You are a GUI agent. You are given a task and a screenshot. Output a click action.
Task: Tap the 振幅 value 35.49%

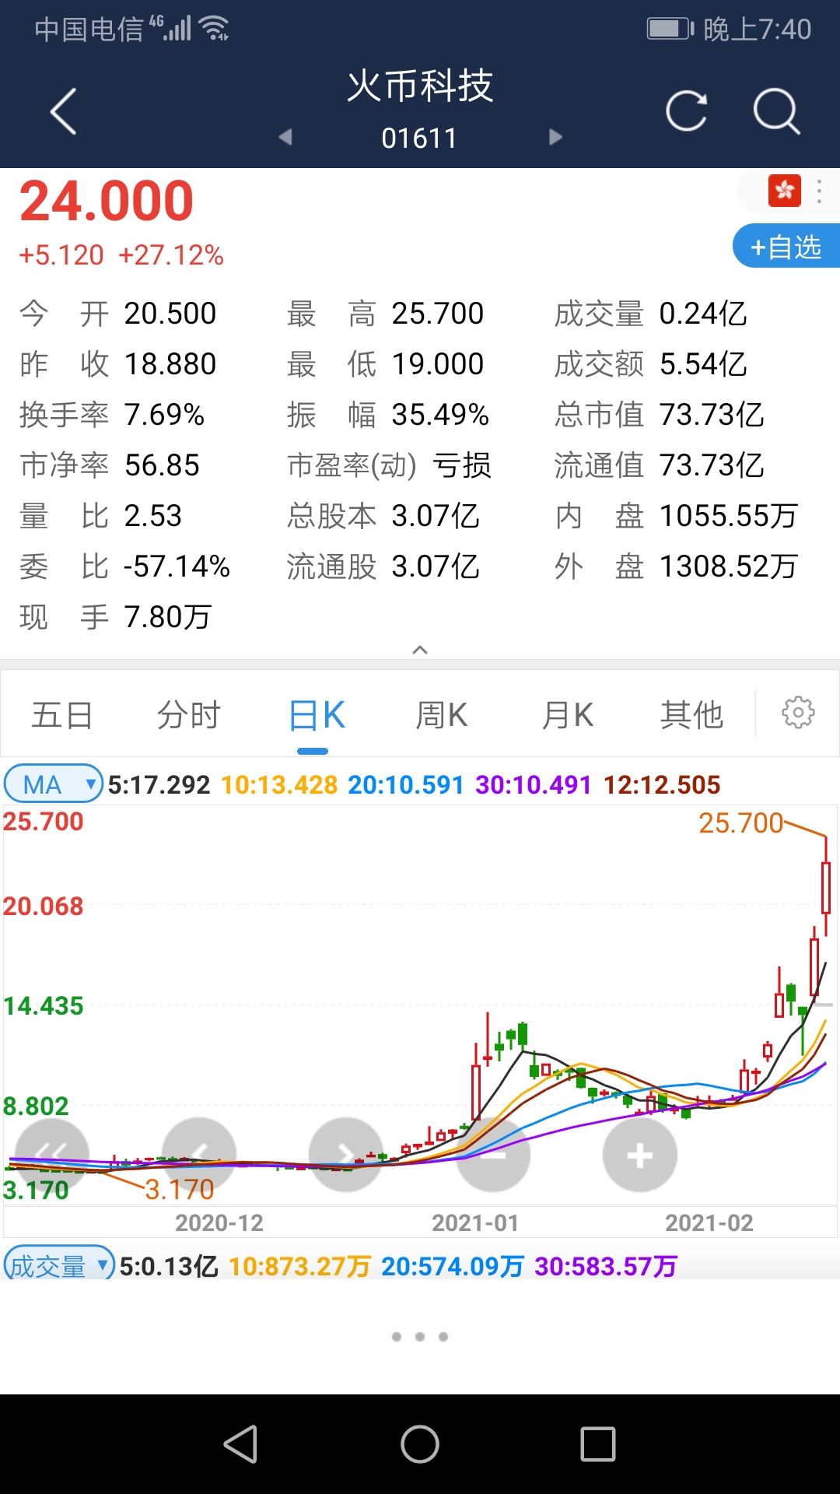click(440, 415)
